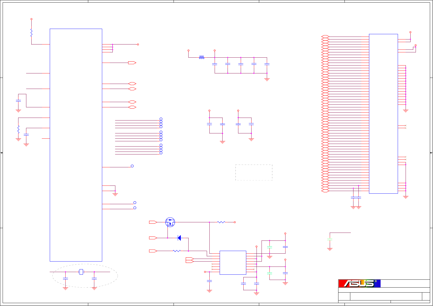Select the blue diode symbol
The width and height of the screenshot is (433, 306).
[179, 238]
